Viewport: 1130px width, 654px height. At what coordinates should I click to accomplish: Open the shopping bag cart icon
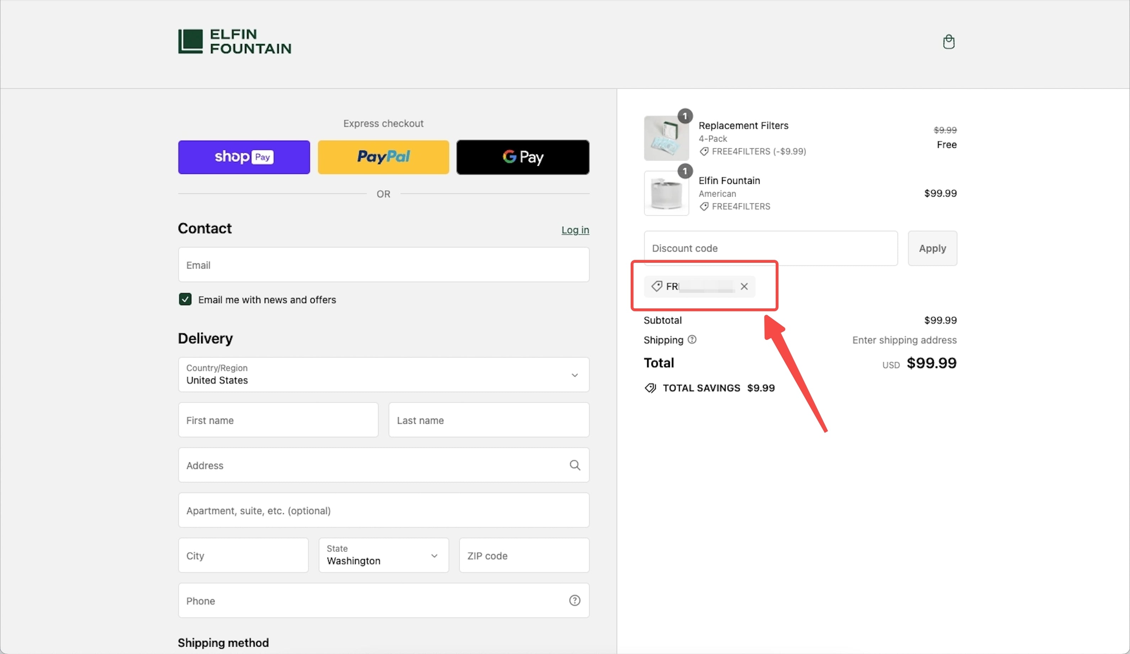point(948,42)
